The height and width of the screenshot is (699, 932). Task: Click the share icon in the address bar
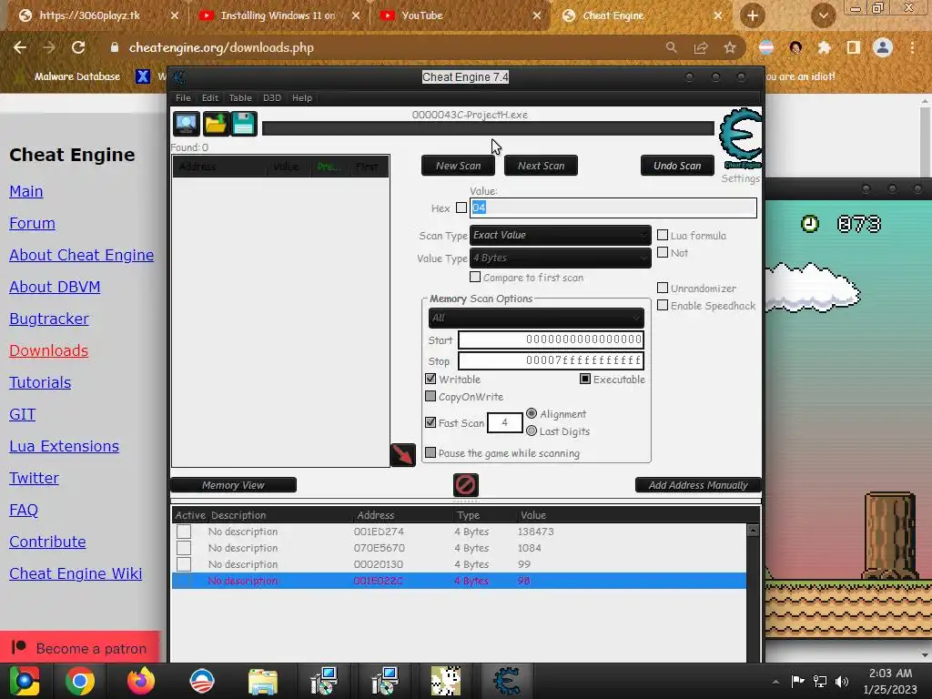701,47
